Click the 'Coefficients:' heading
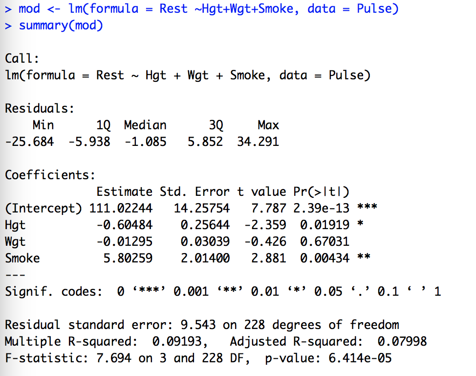The image size is (476, 376). click(50, 175)
